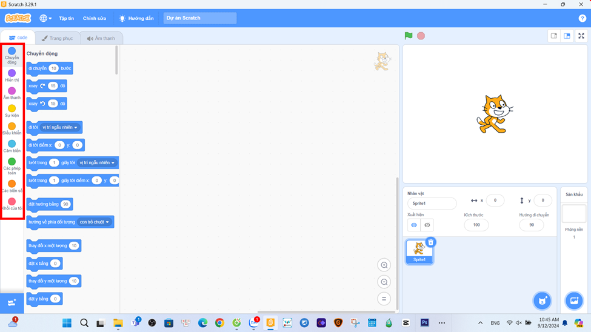Open the Chỉnh sửa menu
The height and width of the screenshot is (332, 591).
coord(94,18)
